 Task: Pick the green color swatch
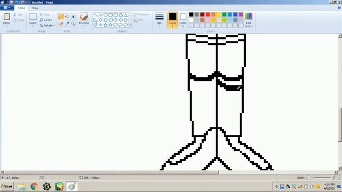tap(224, 14)
